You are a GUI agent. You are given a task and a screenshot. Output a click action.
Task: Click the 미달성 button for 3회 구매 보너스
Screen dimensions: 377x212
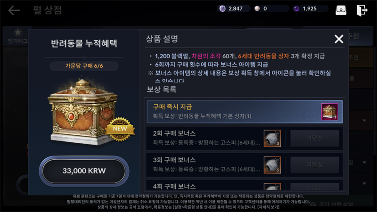pos(314,164)
